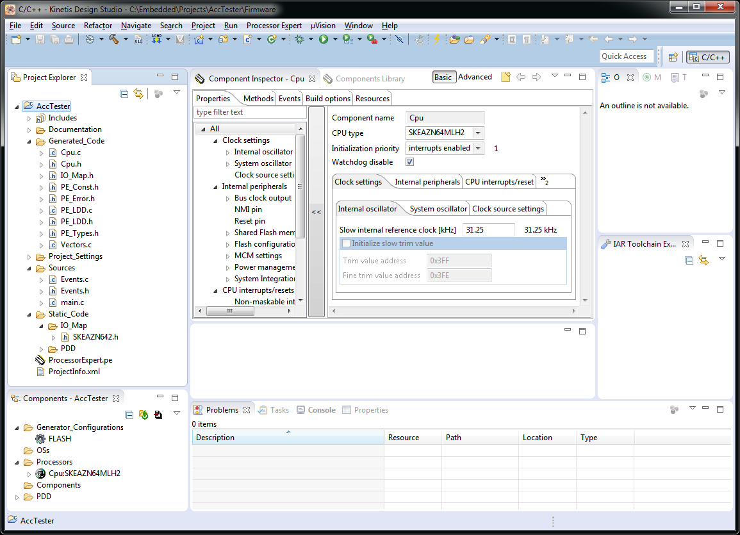The image size is (740, 535).
Task: Switch to Advanced view mode
Action: point(475,77)
